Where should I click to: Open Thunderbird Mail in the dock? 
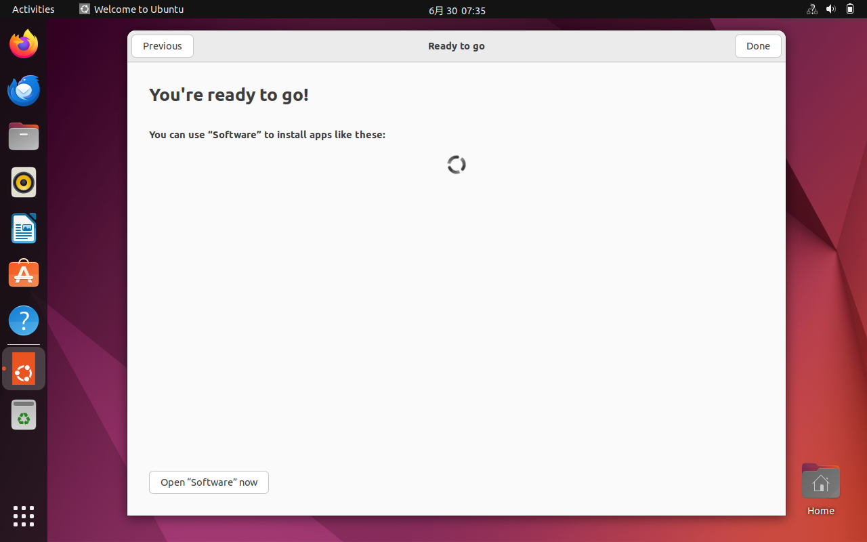(24, 91)
